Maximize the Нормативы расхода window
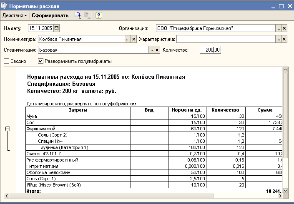Screen dimensions: 294x204 click(x=281, y=6)
